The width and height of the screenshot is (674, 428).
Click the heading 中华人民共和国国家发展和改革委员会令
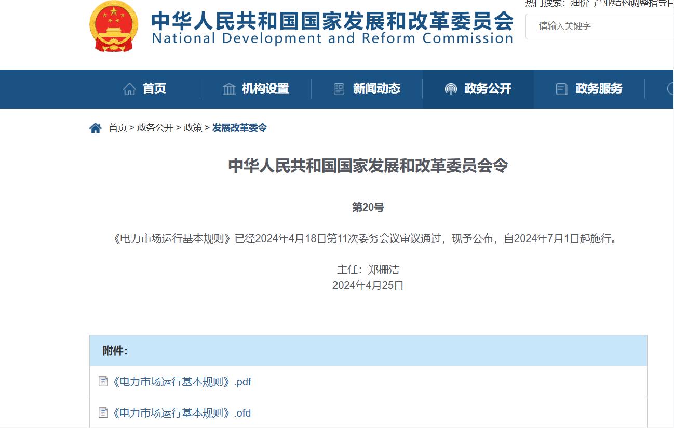click(368, 166)
